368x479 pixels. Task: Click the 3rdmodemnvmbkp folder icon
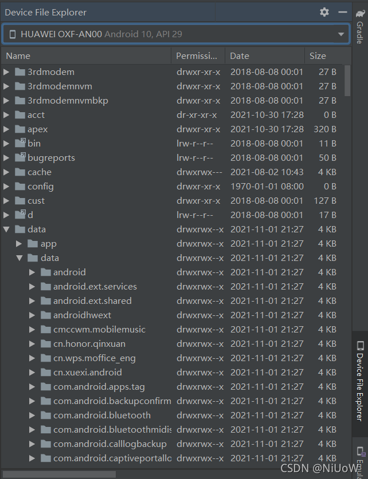click(20, 101)
